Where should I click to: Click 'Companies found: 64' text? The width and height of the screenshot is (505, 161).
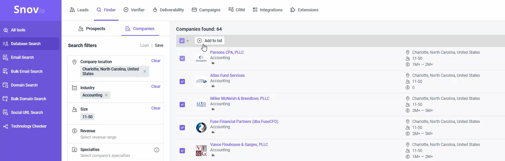pos(199,29)
